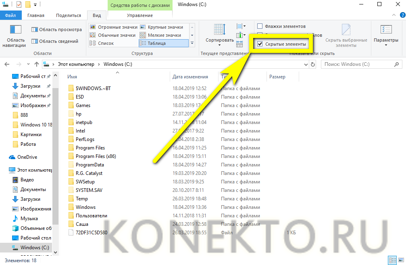Click Hide selected items button
This screenshot has height=265, width=406.
coord(346,36)
